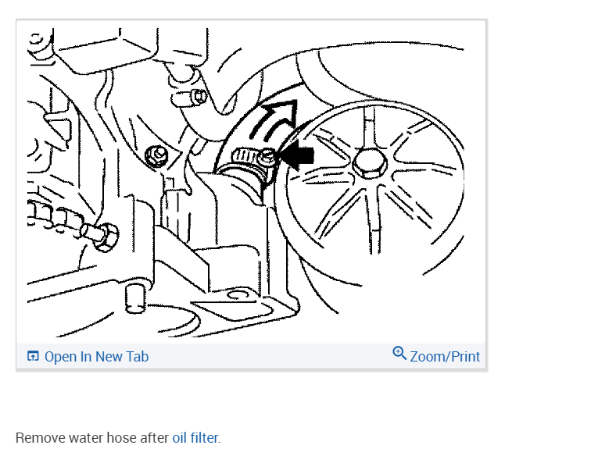Click the hose clamp screw head
The height and width of the screenshot is (463, 616).
tap(267, 157)
